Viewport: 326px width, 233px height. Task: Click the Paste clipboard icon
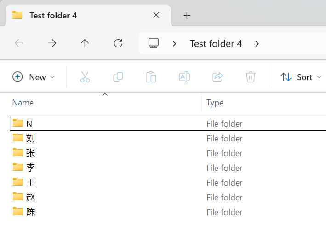click(x=151, y=77)
